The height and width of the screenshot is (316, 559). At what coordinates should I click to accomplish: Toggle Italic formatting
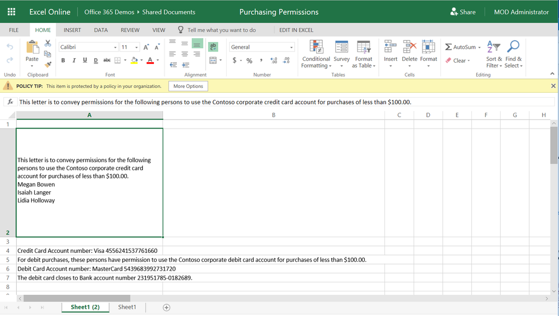click(x=74, y=60)
